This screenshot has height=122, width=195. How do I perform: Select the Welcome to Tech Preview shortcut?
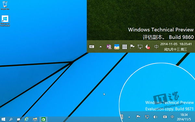point(5,21)
